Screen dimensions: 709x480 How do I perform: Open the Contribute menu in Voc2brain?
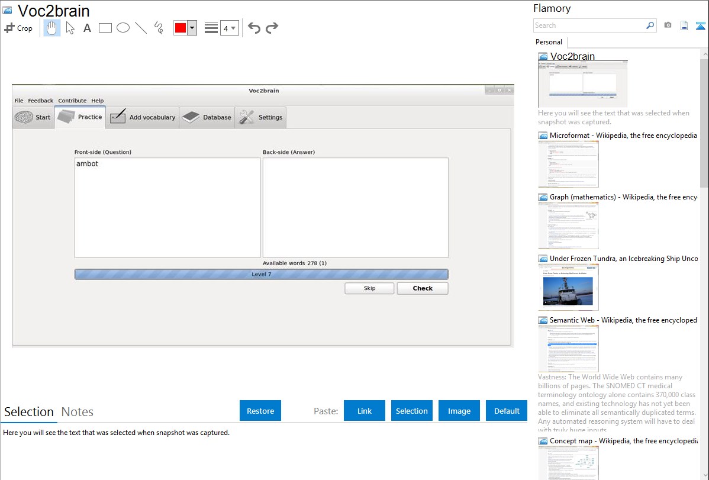pyautogui.click(x=72, y=101)
